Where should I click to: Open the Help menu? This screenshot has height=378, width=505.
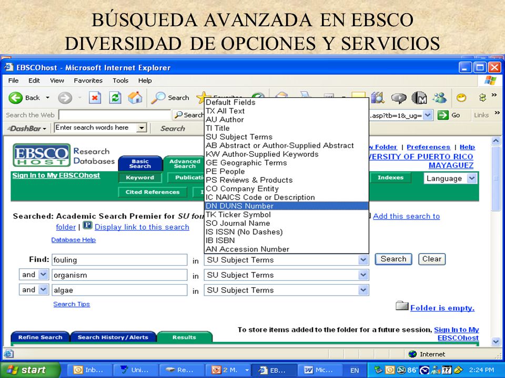145,80
